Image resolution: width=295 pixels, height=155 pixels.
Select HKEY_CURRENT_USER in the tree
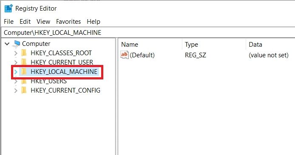[62, 62]
